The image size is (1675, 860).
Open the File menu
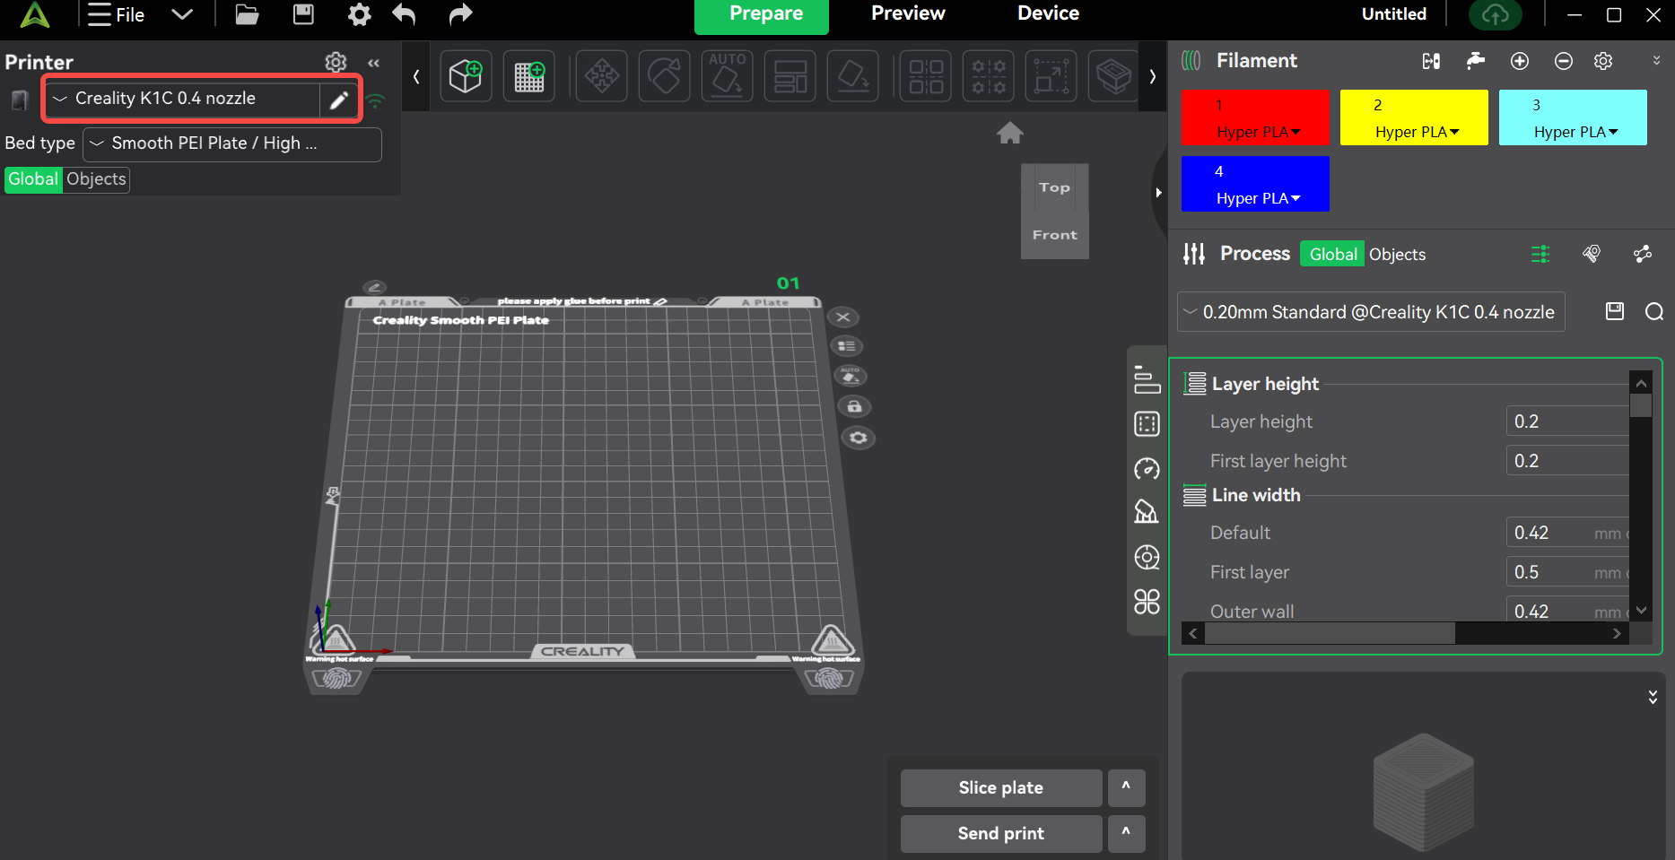pyautogui.click(x=117, y=14)
